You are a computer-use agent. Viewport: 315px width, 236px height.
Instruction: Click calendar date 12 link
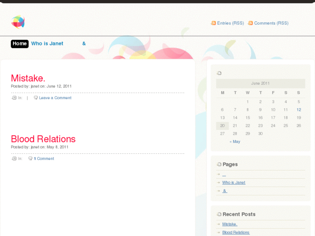point(299,110)
